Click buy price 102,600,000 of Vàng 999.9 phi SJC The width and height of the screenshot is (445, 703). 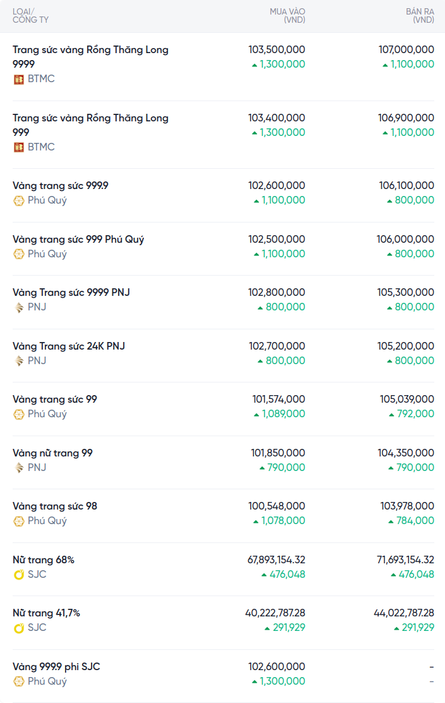[276, 667]
